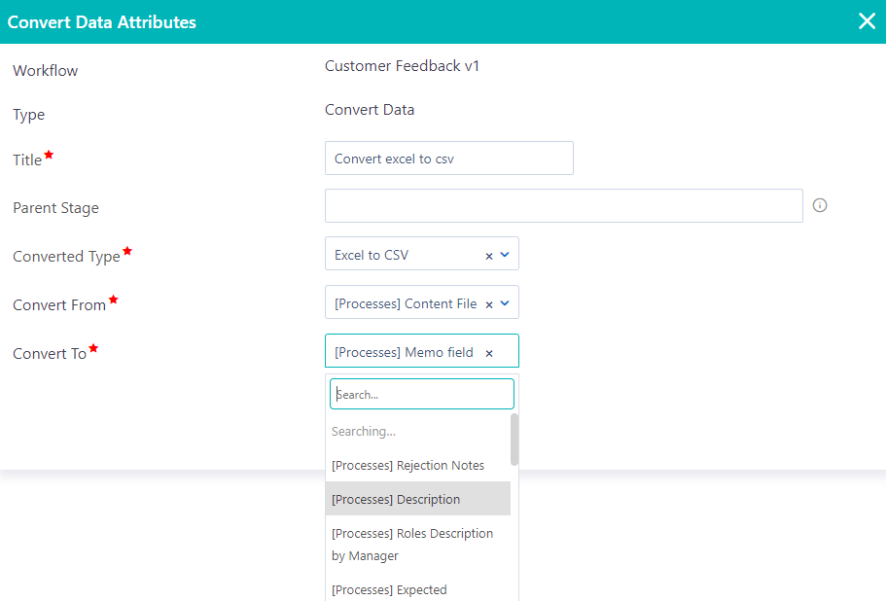886x601 pixels.
Task: Click the info icon beside Parent Stage
Action: pyautogui.click(x=819, y=205)
